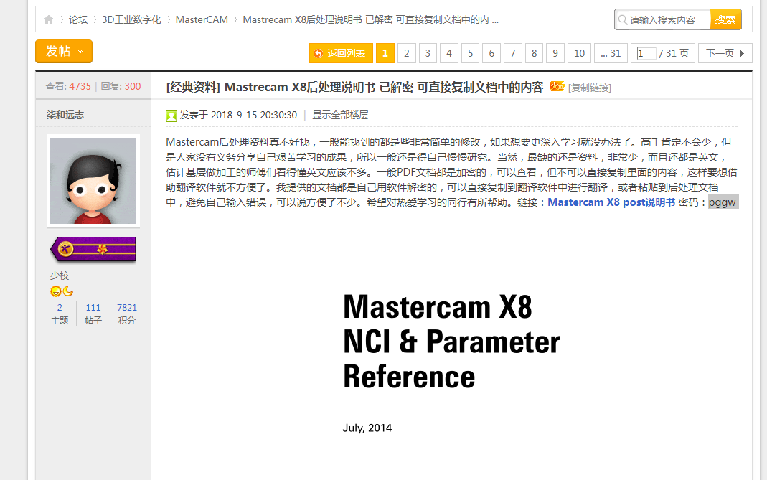
Task: Open author 柒和远志 profile name
Action: pyautogui.click(x=65, y=115)
